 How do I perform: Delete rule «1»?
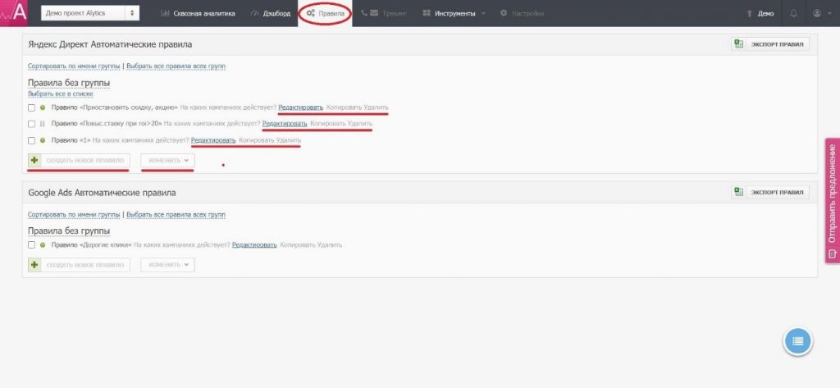288,140
